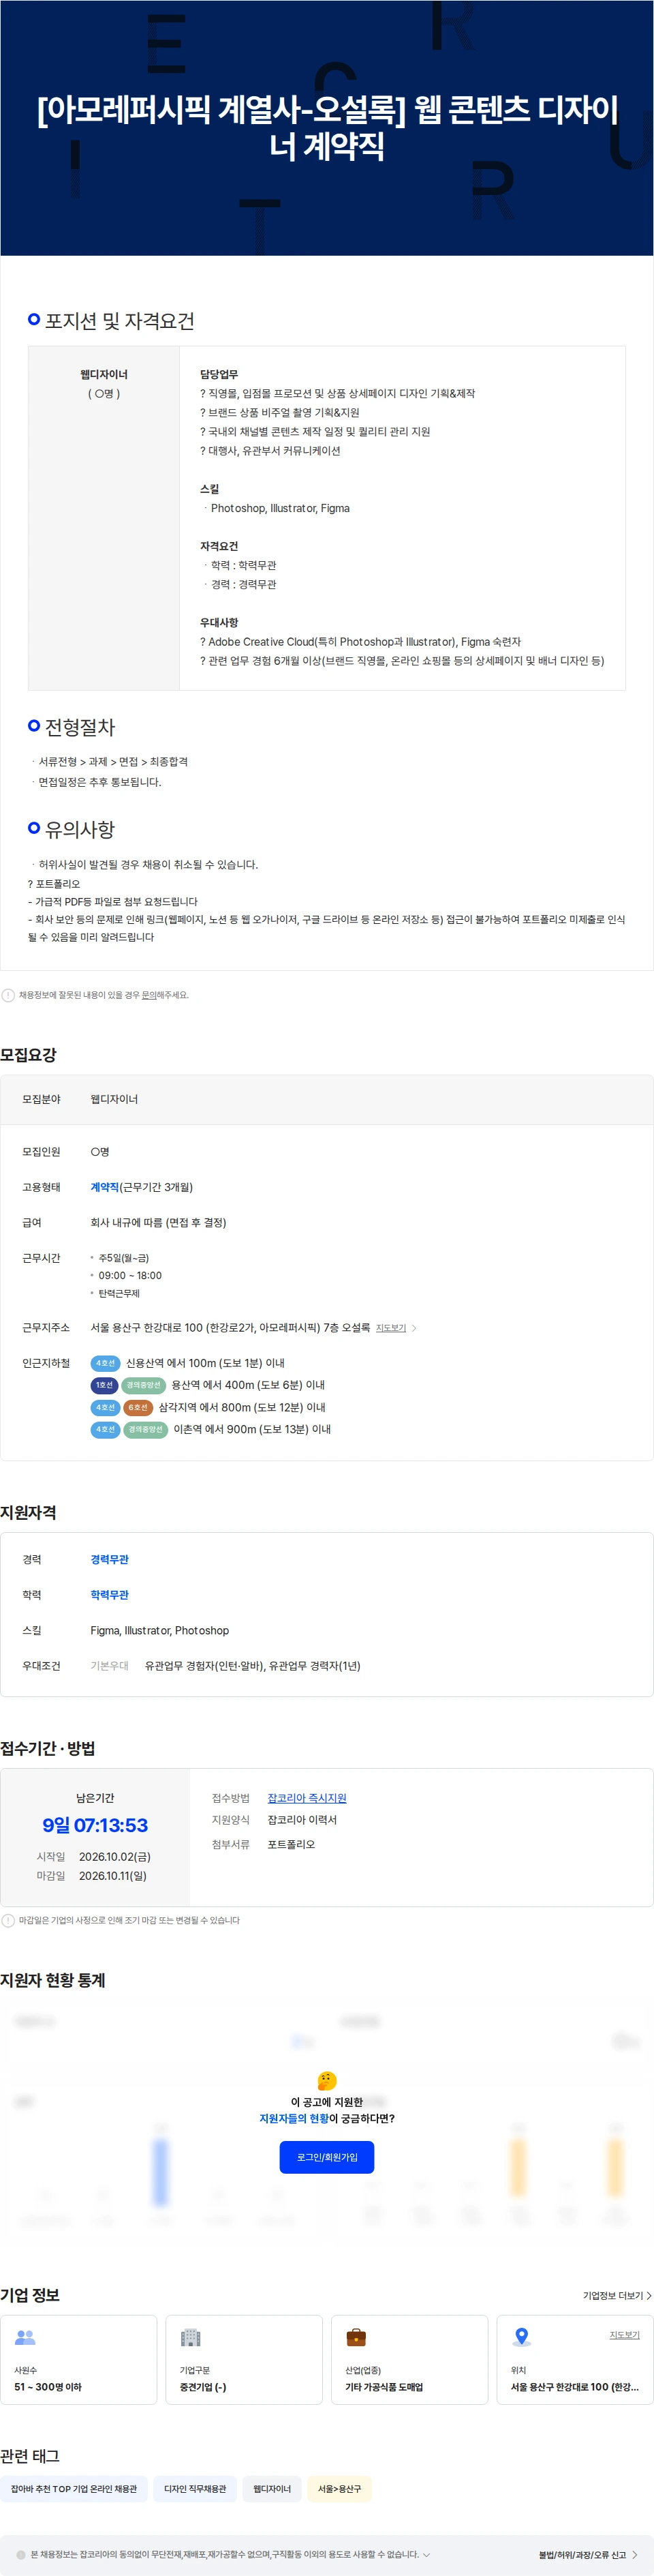Click 'Figma, Illustrator, Photoshop' in 지원자격 스킬

pyautogui.click(x=160, y=1630)
